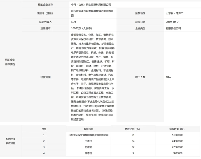Click the 标的企业名称 label cell

tap(45, 5)
